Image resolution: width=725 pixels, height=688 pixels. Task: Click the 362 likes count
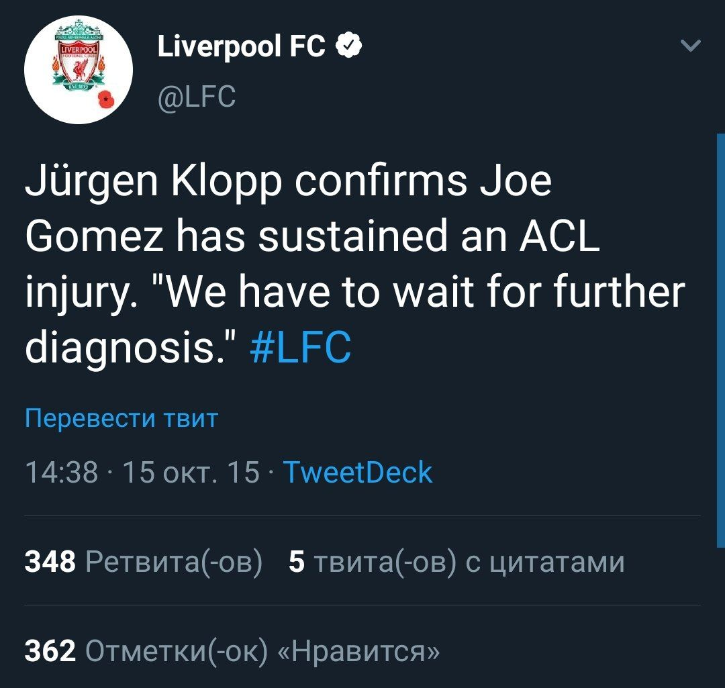50,650
